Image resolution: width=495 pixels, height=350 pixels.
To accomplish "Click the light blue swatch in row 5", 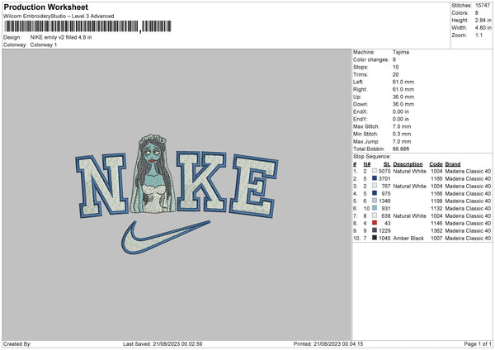I will tap(375, 201).
